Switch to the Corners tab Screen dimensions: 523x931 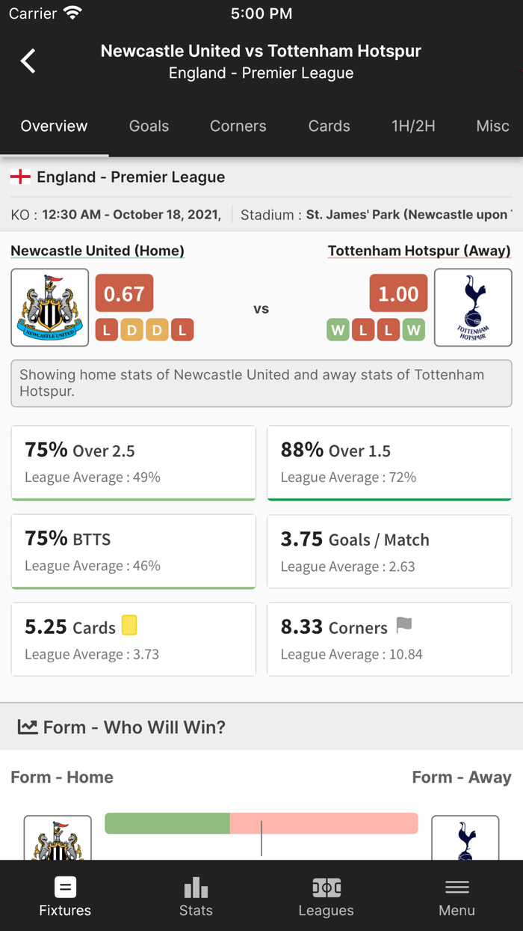[x=238, y=126]
